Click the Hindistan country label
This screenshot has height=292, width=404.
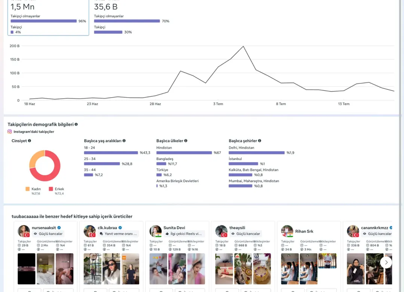164,148
